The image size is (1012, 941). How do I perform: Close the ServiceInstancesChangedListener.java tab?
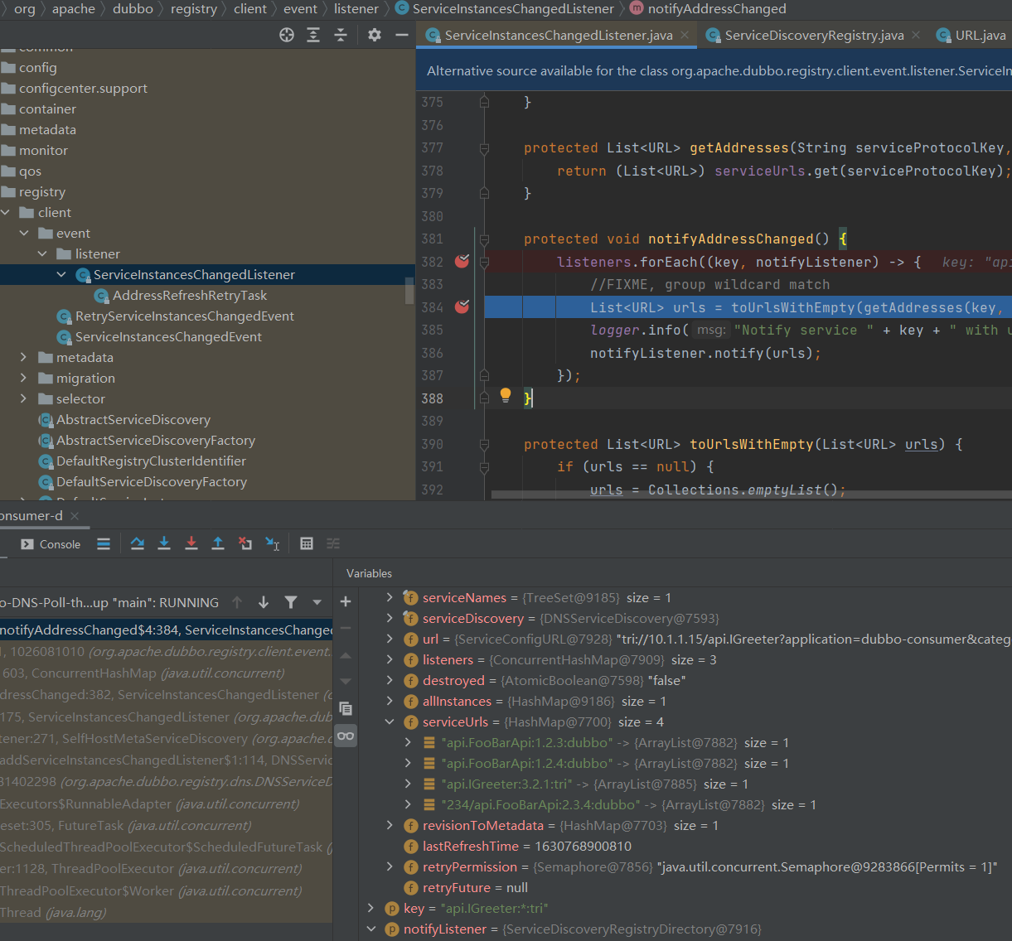[x=685, y=35]
